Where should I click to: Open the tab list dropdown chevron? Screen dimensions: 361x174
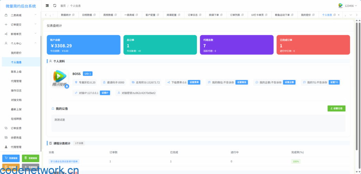tap(356, 15)
